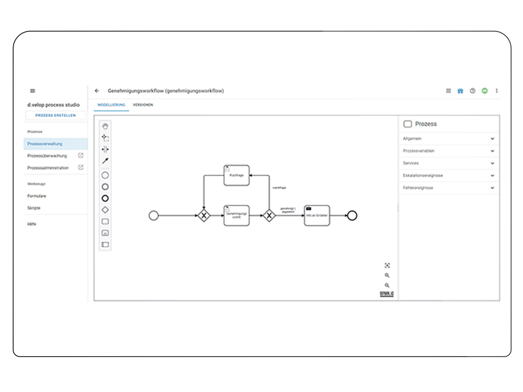Expand the Fehlerereignisse section

(449, 188)
